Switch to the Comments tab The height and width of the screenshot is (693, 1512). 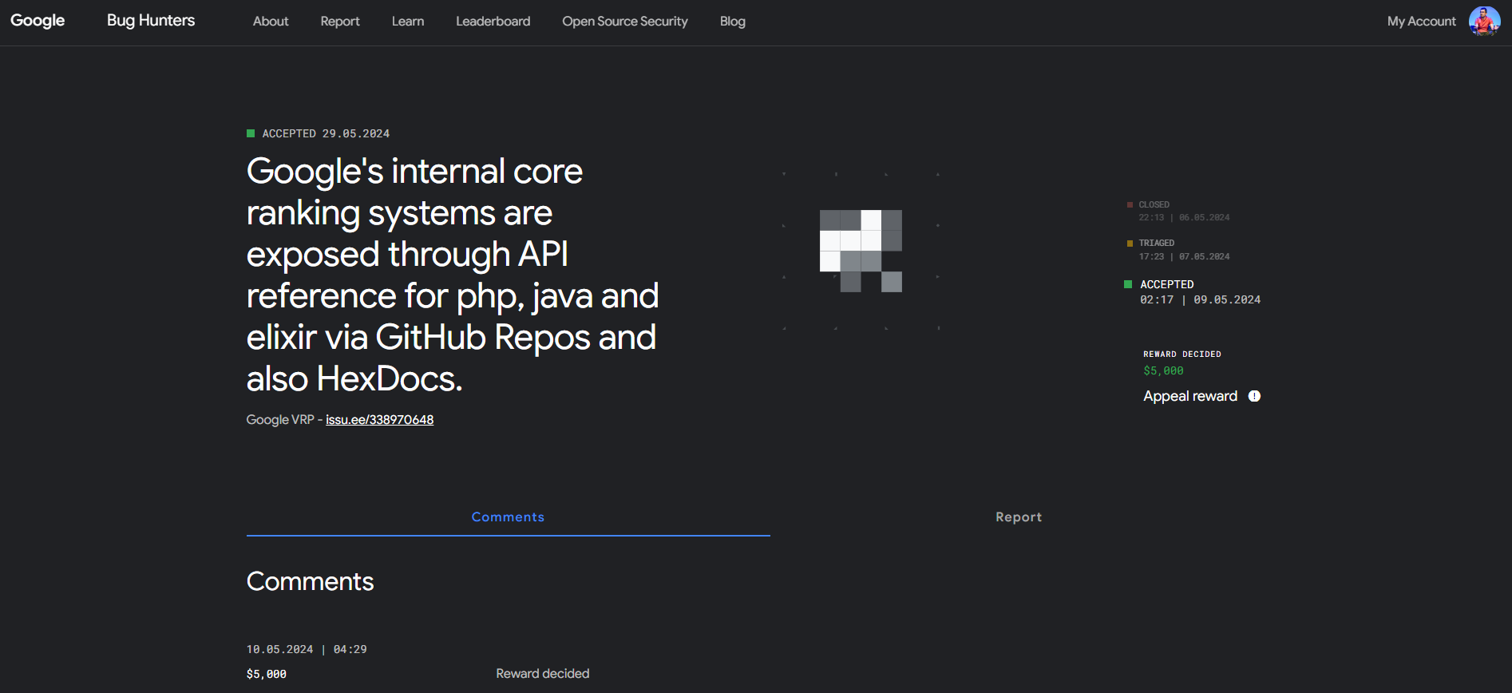(509, 517)
